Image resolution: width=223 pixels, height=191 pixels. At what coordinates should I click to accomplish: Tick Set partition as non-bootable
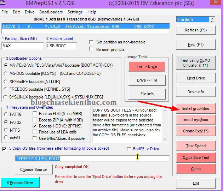[91, 42]
